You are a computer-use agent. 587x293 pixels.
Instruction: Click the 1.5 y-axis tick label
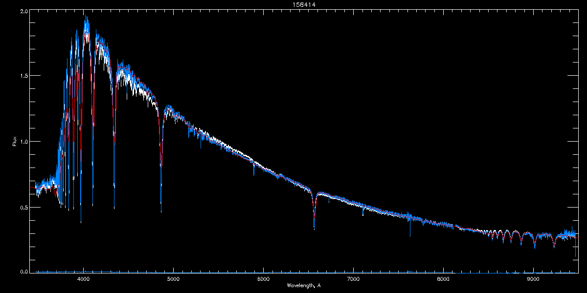point(23,76)
